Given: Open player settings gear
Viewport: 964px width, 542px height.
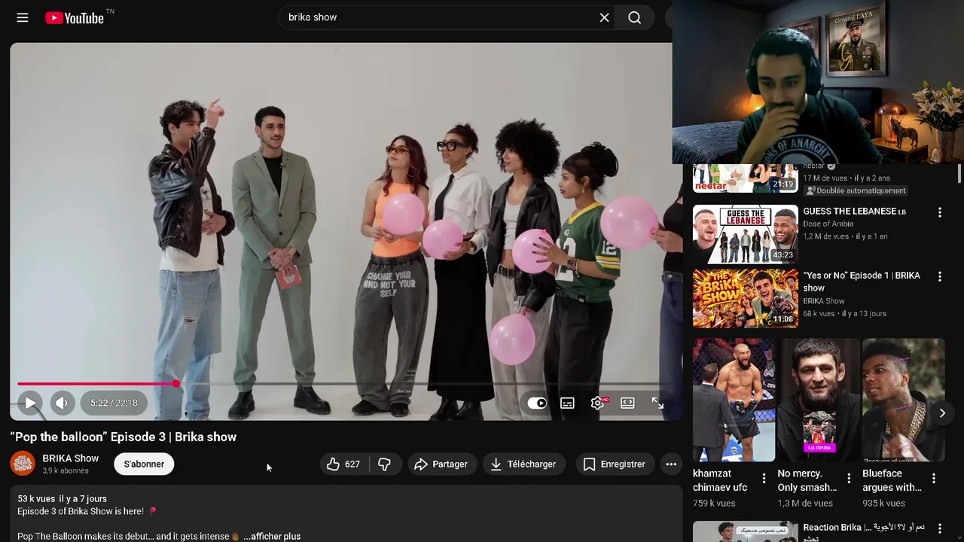Looking at the screenshot, I should (598, 403).
